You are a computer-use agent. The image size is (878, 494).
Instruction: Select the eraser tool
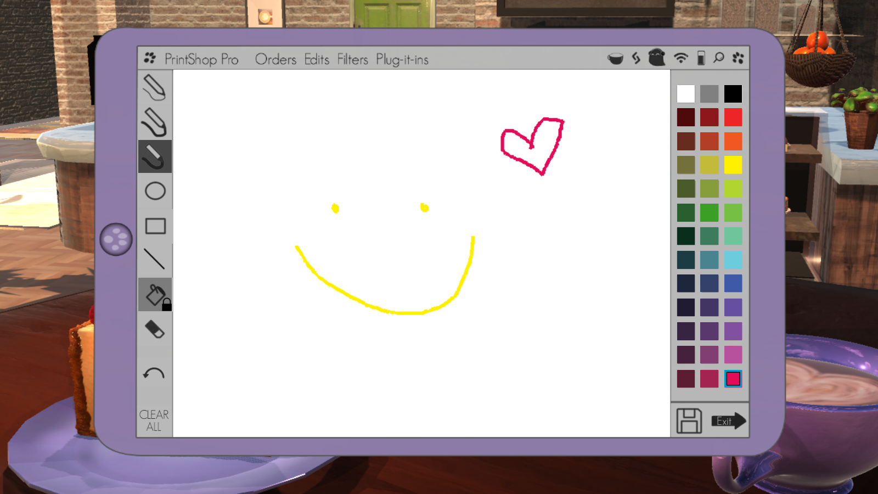click(x=154, y=329)
